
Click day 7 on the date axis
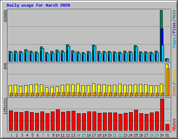click(x=43, y=135)
